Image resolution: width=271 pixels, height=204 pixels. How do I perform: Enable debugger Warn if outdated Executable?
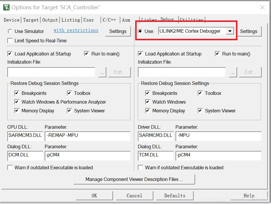pyautogui.click(x=140, y=168)
